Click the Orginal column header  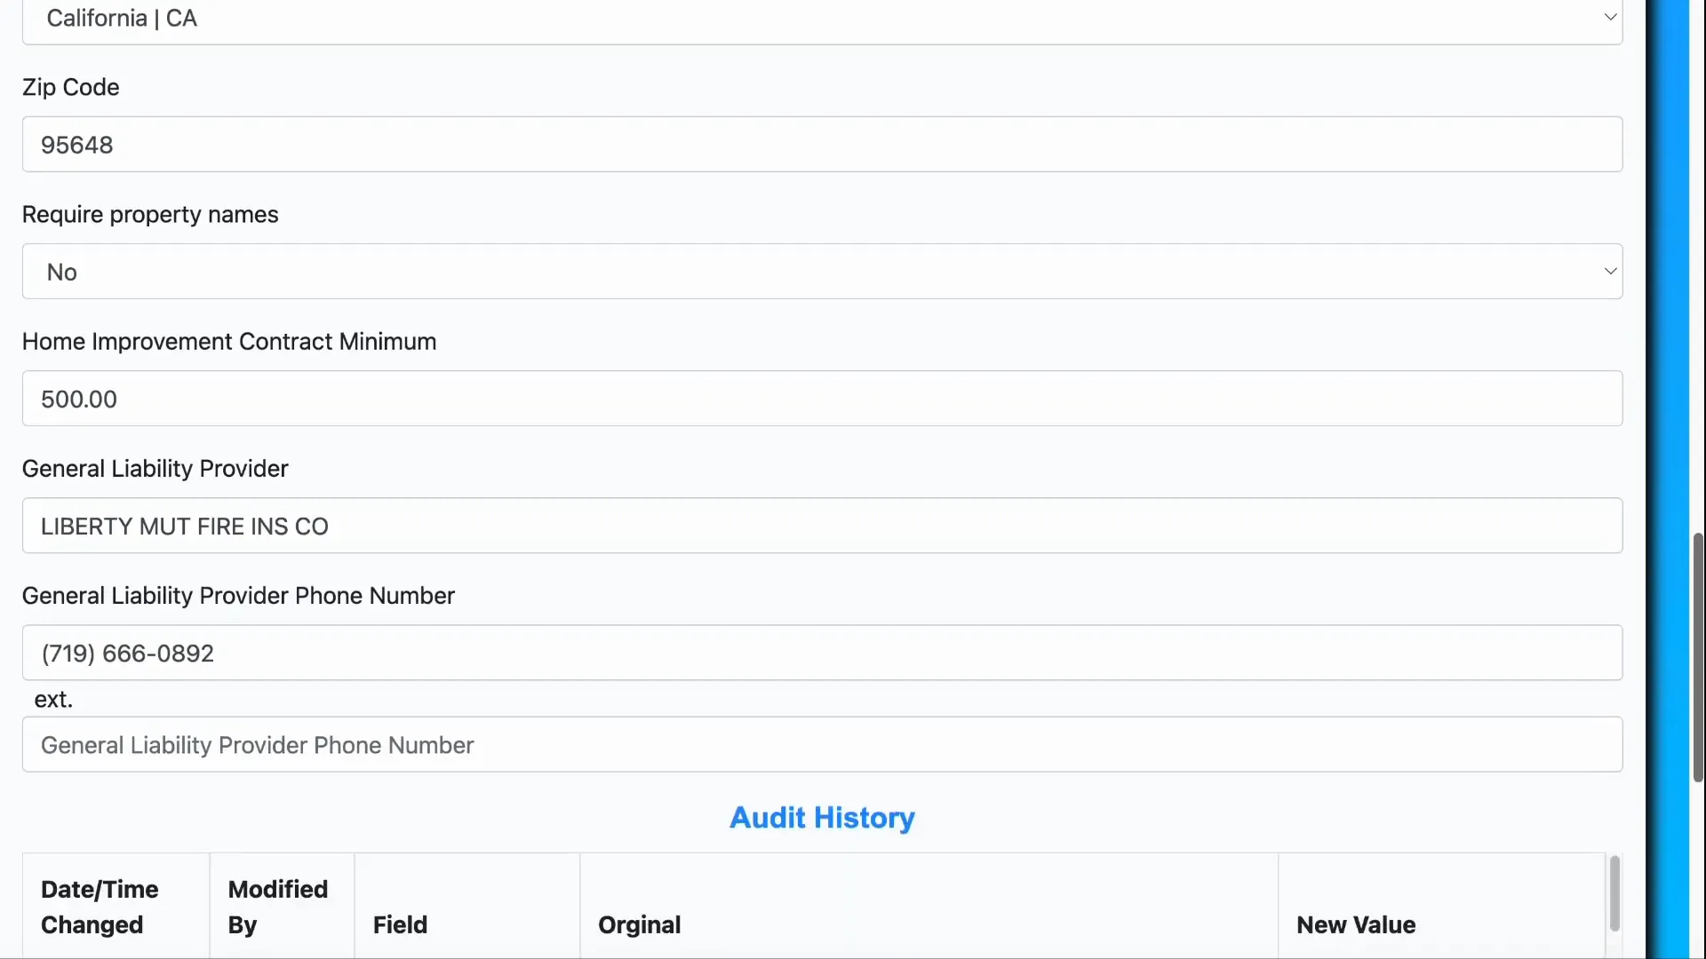[639, 924]
